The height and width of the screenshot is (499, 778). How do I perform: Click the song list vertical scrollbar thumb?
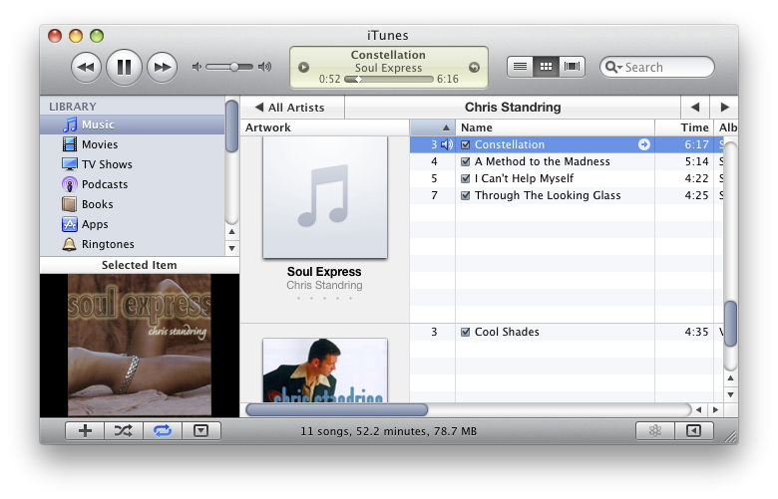[730, 323]
